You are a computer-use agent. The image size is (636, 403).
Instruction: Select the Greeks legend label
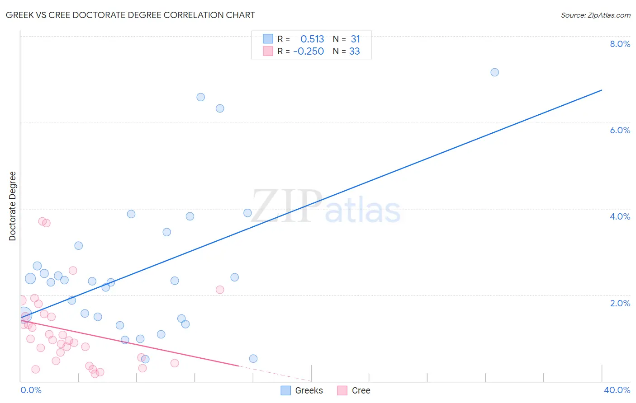pyautogui.click(x=309, y=390)
